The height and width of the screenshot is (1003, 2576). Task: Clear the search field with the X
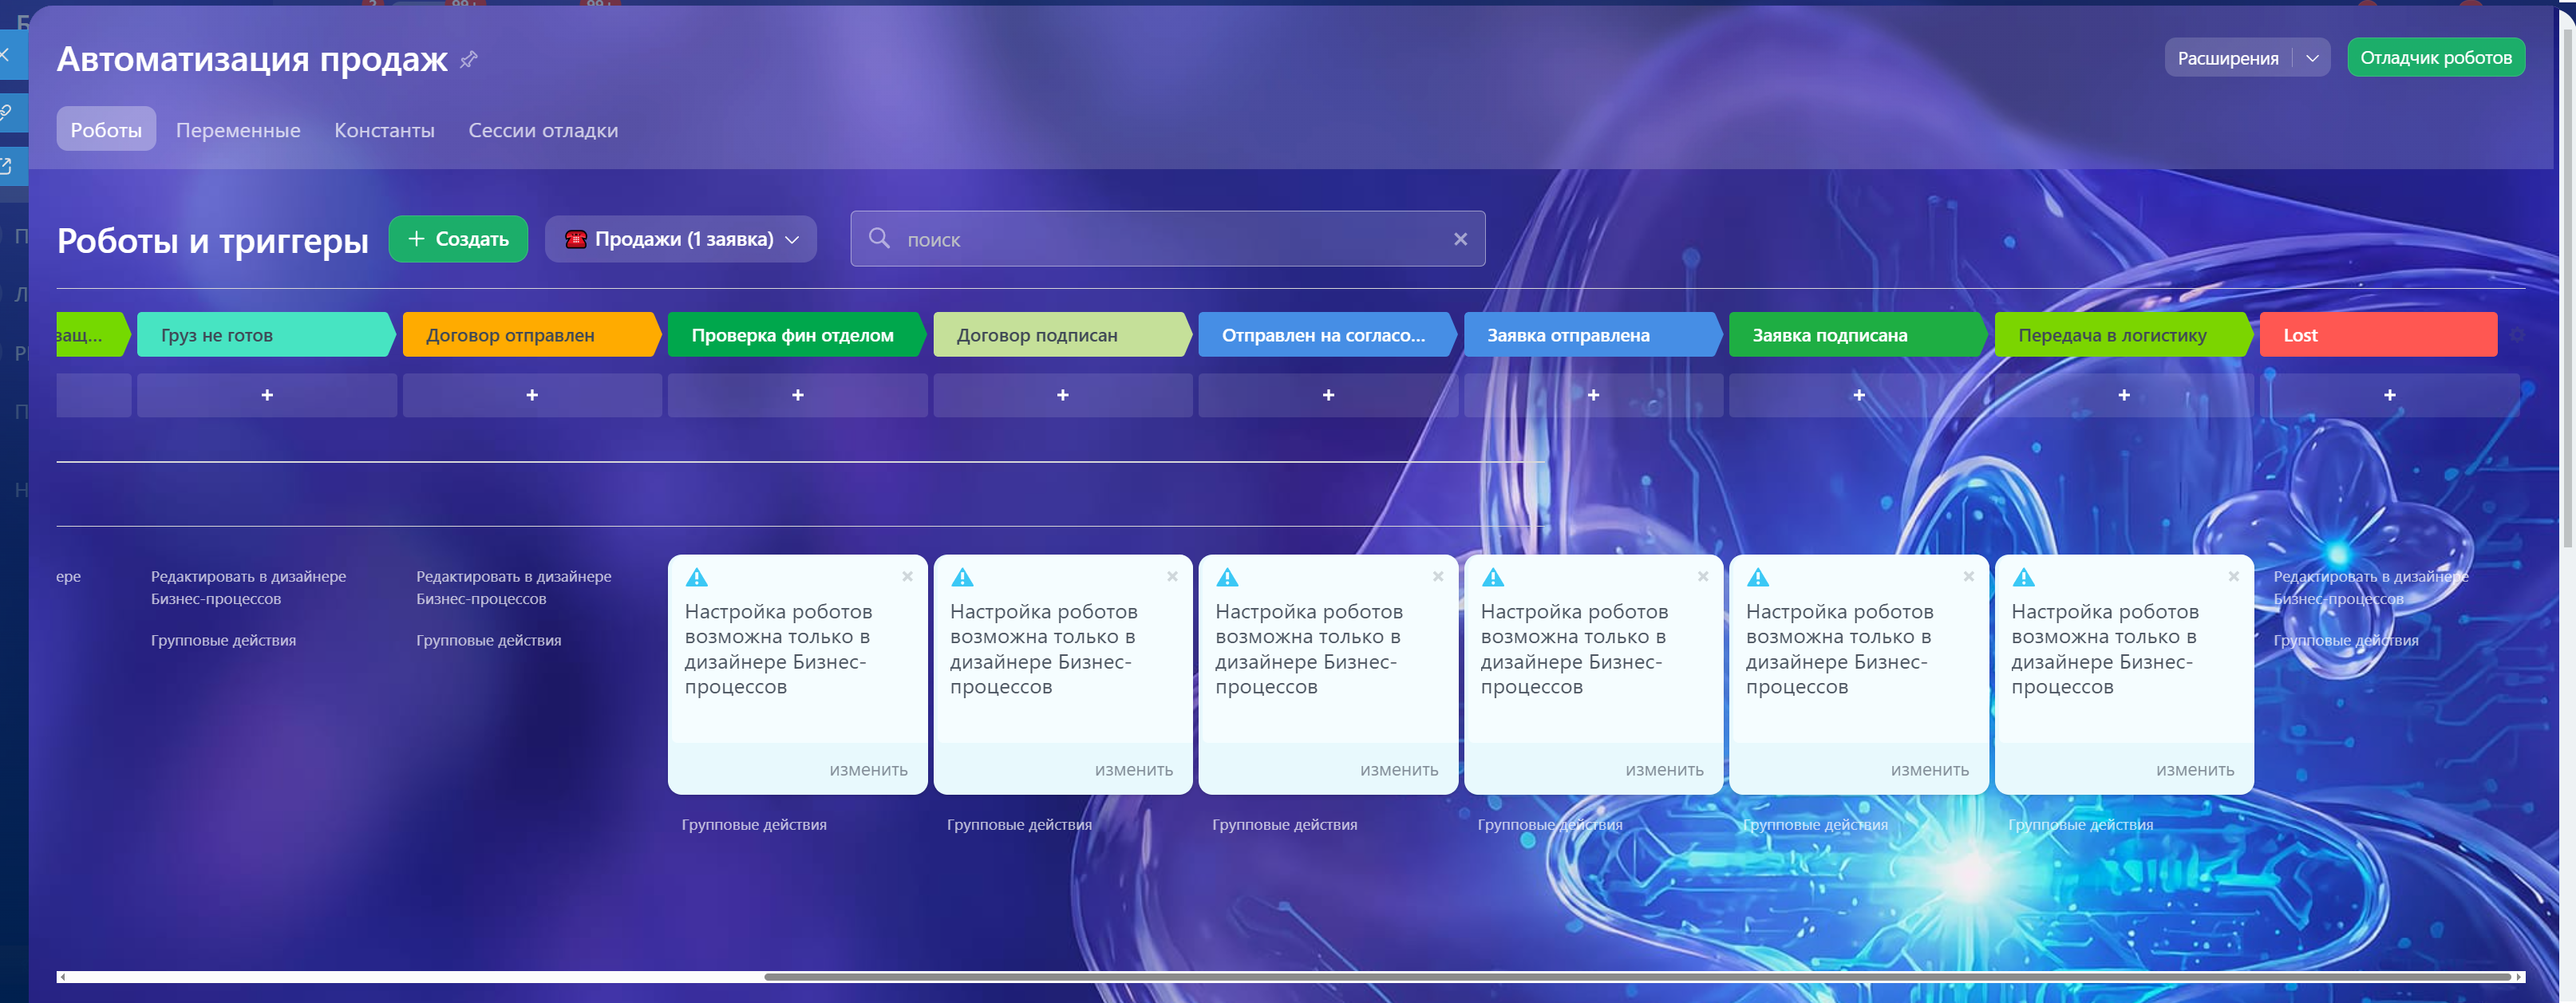[x=1460, y=239]
